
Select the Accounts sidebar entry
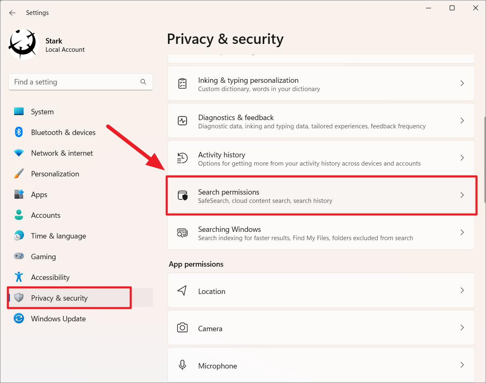(46, 215)
